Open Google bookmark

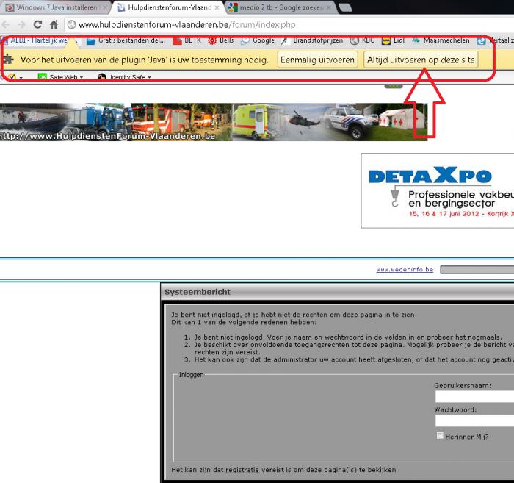click(x=258, y=40)
